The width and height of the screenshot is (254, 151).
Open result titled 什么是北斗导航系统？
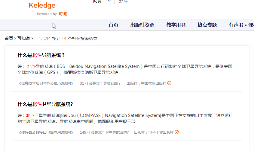(x=41, y=55)
